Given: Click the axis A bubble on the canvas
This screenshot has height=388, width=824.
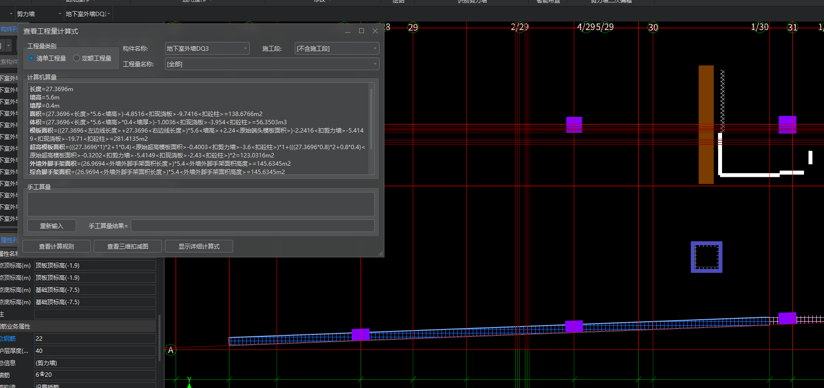Looking at the screenshot, I should click(171, 350).
